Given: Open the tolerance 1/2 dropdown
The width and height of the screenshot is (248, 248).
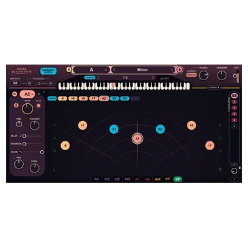Looking at the screenshot, I should click(x=31, y=84).
